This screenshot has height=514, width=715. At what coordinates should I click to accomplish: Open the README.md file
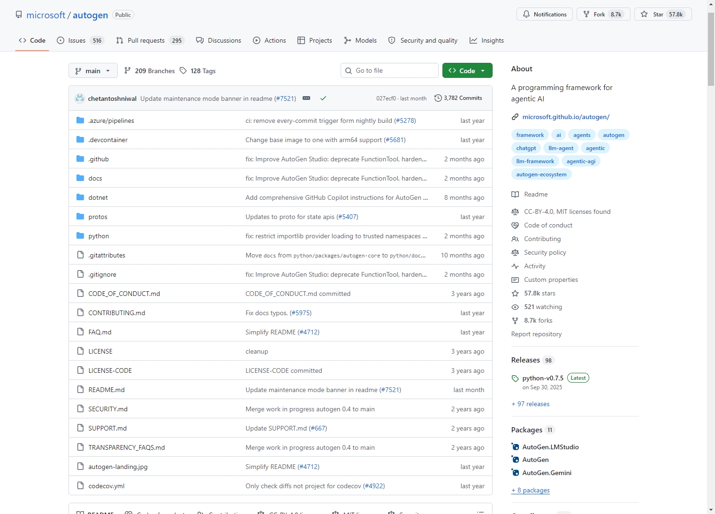[x=106, y=390]
